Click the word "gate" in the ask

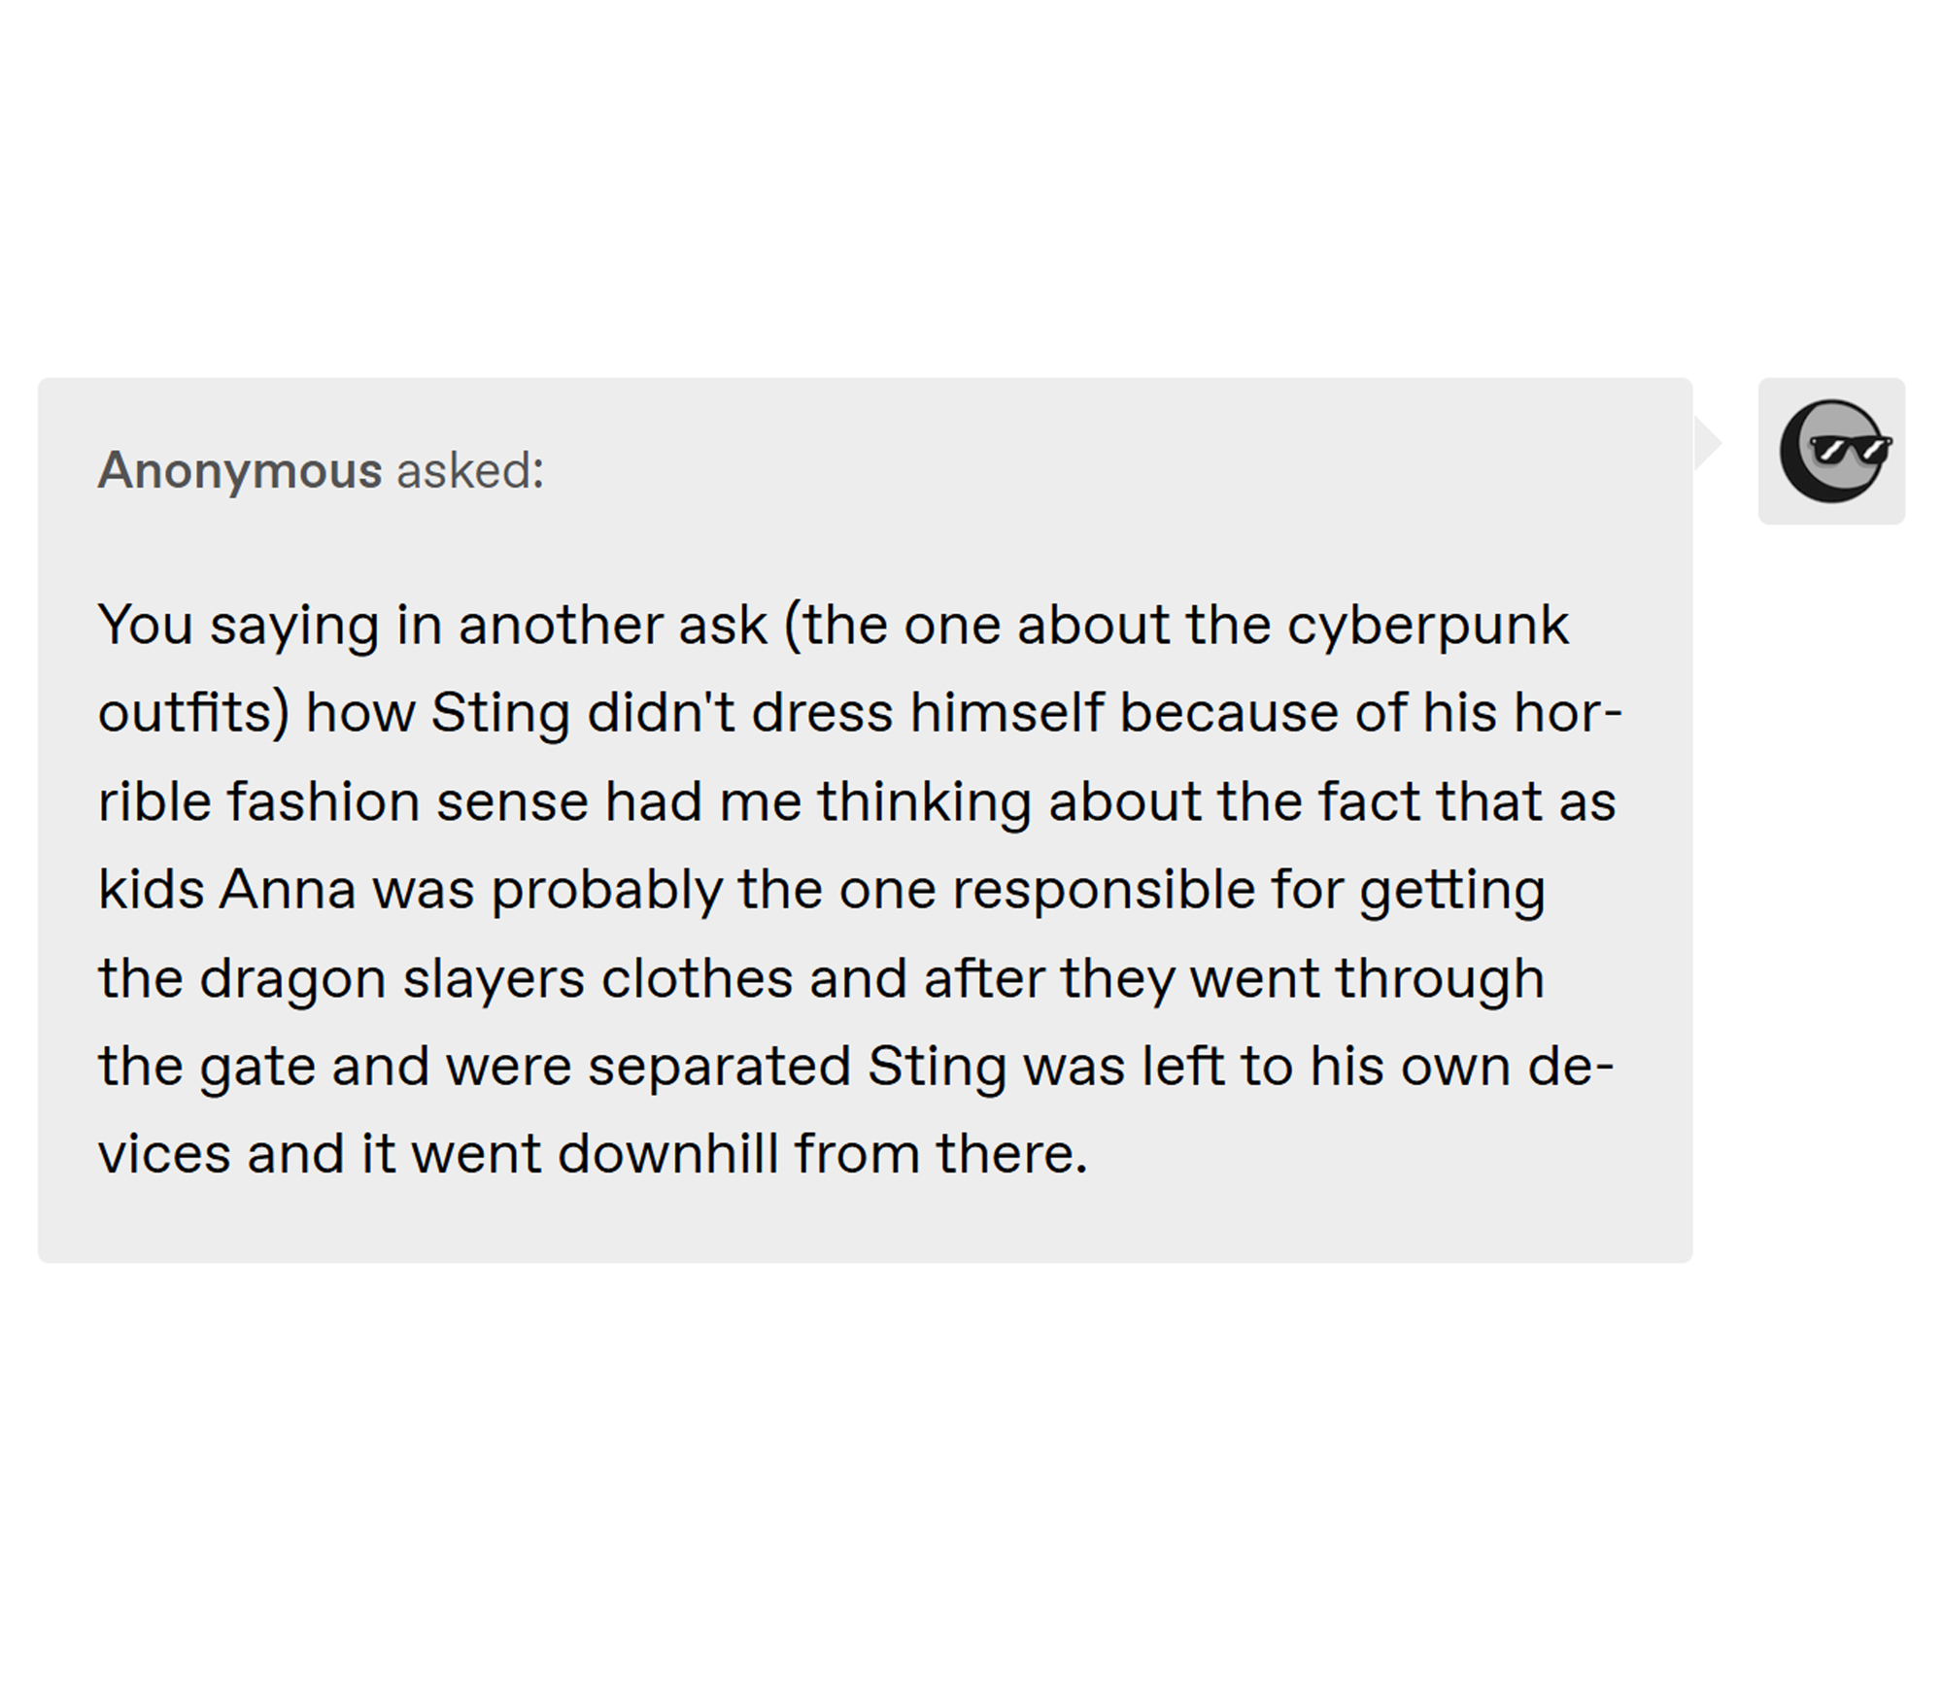pyautogui.click(x=257, y=1067)
